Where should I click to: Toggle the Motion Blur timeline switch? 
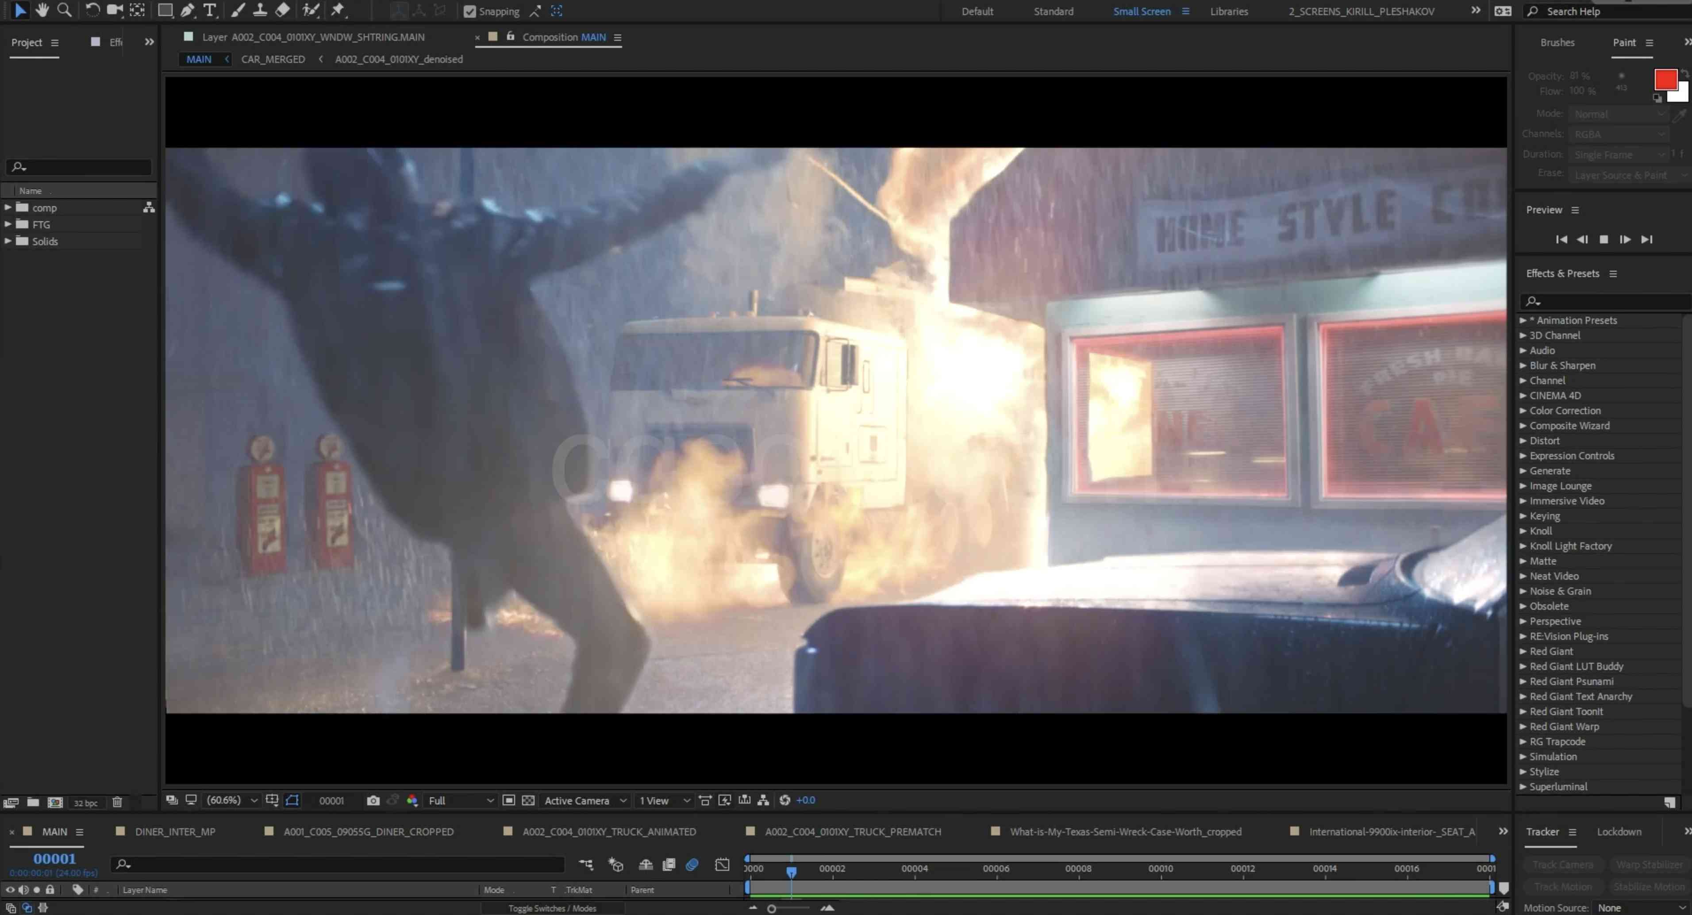click(x=692, y=865)
